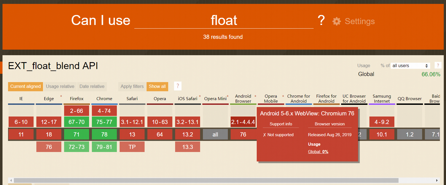This screenshot has width=446, height=185.
Task: Click the float search input field
Action: click(x=224, y=20)
